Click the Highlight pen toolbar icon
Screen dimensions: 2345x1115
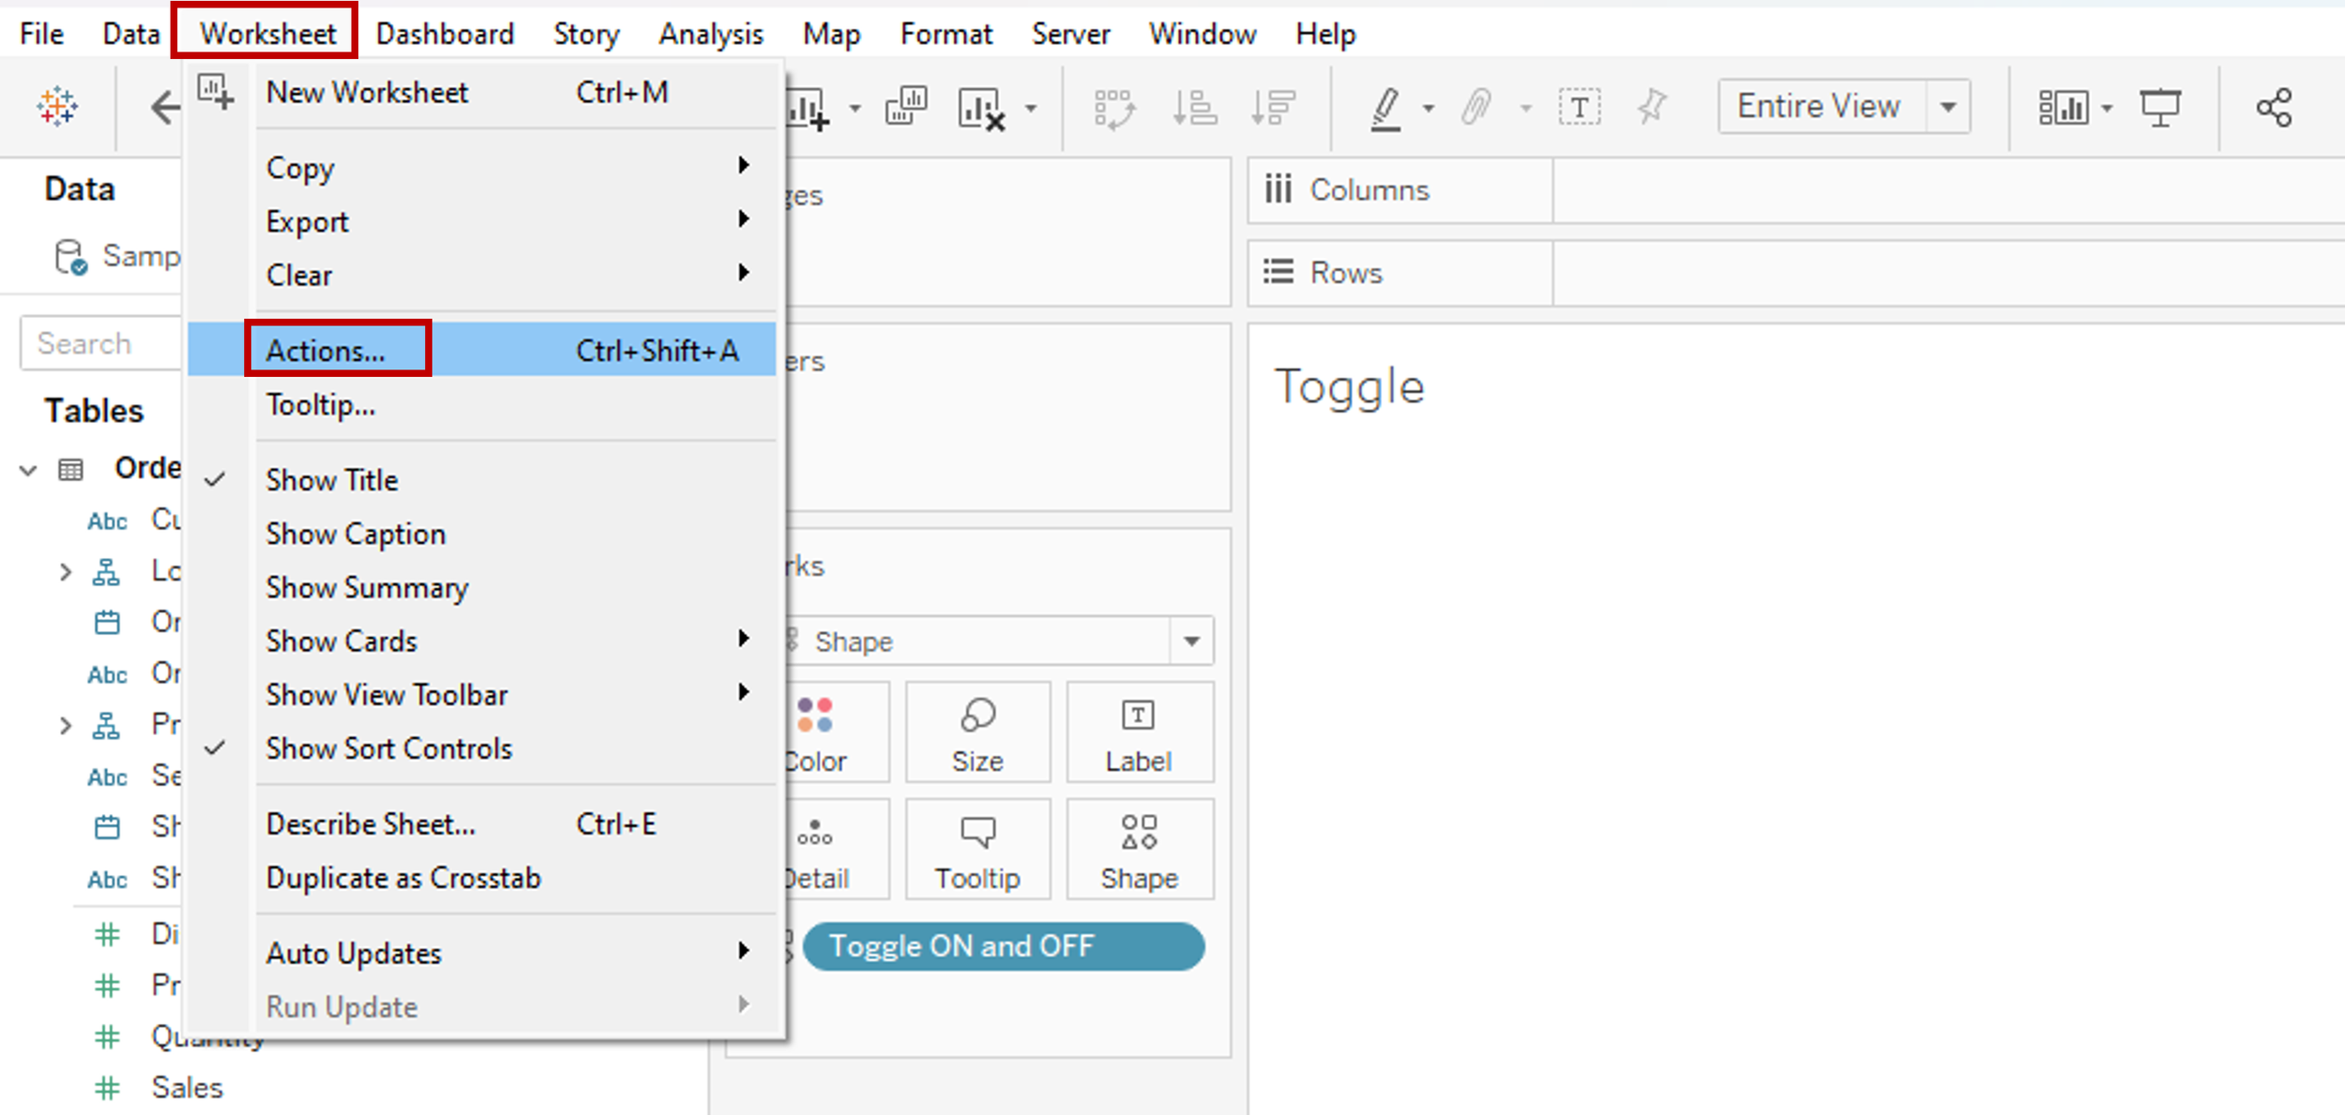coord(1385,107)
